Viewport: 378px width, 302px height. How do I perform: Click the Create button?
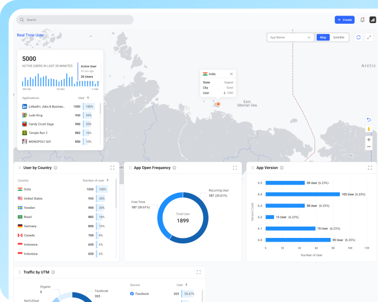[344, 20]
